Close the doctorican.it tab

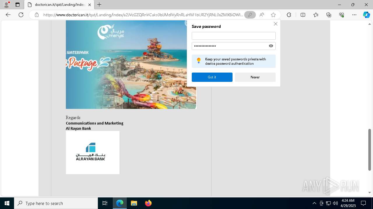tap(89, 5)
